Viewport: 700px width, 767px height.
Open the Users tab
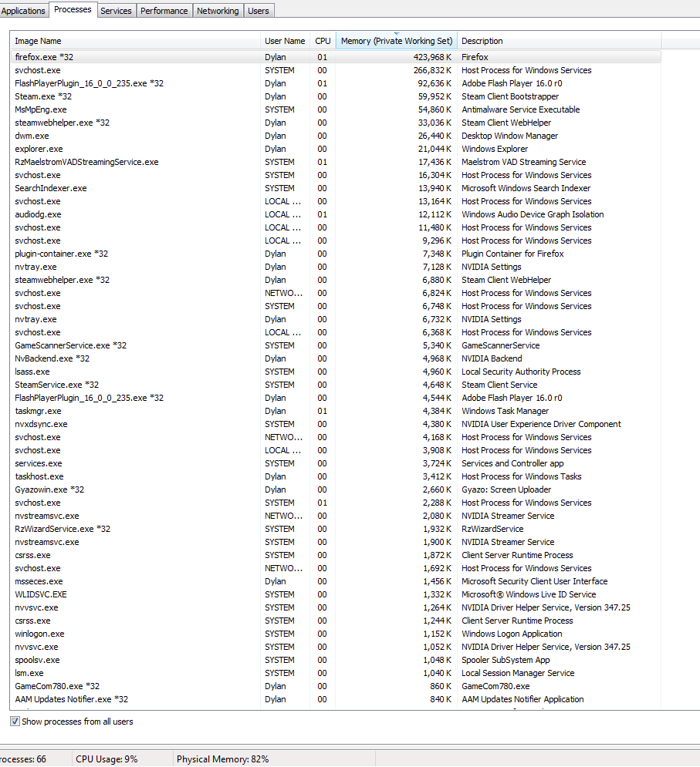coord(258,11)
